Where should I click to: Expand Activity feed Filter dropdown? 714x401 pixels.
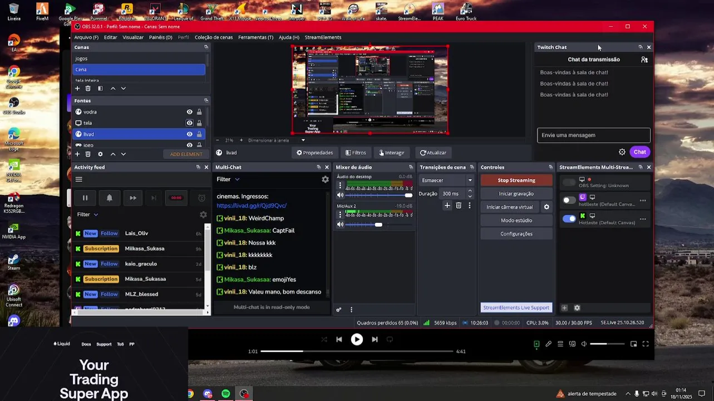[88, 214]
